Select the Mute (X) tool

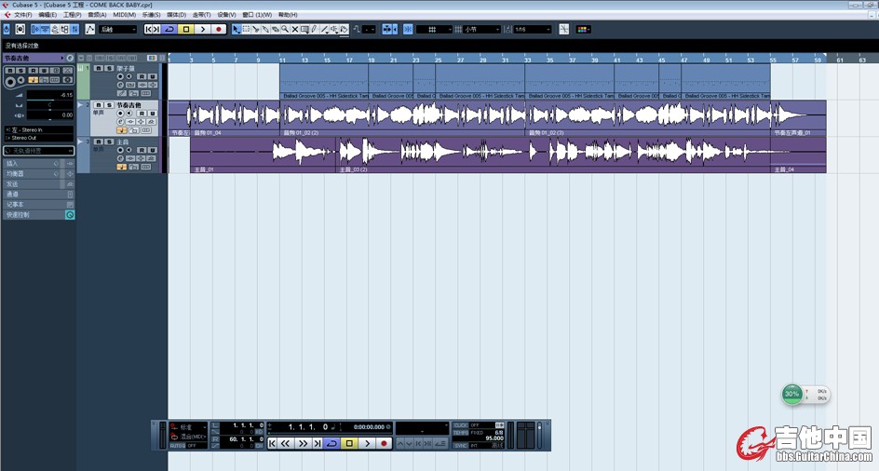[x=295, y=30]
